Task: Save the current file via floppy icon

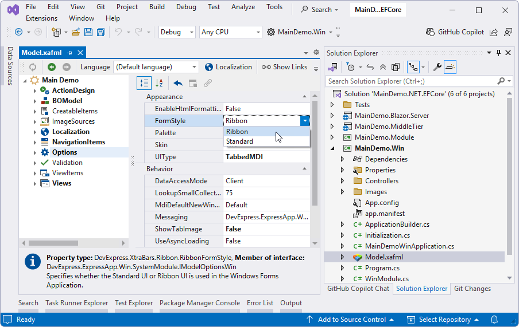Action: 88,32
